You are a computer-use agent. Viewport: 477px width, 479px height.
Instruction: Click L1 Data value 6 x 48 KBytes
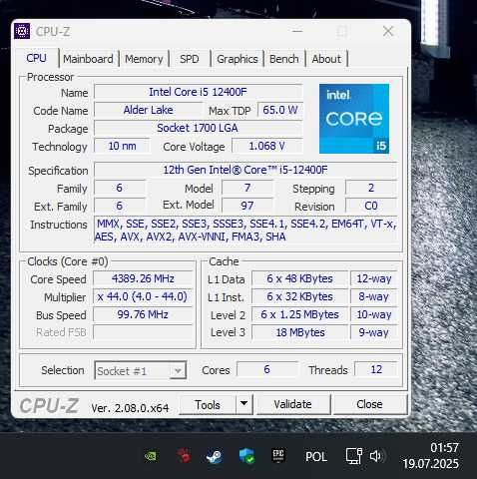click(x=299, y=278)
